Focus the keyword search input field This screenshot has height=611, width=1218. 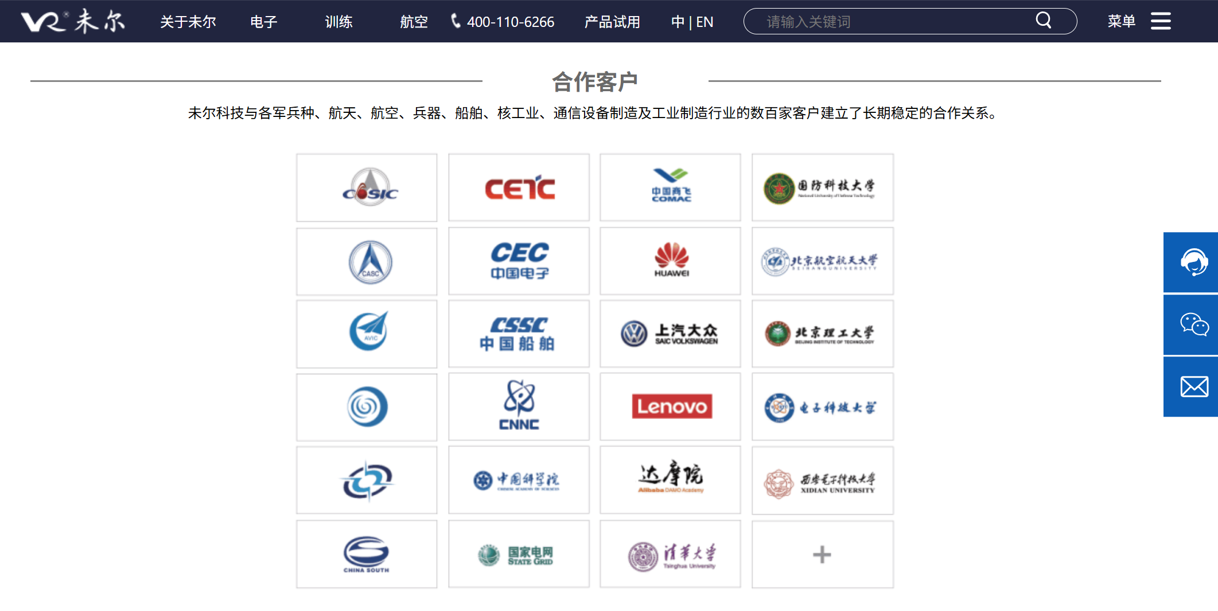tap(895, 22)
